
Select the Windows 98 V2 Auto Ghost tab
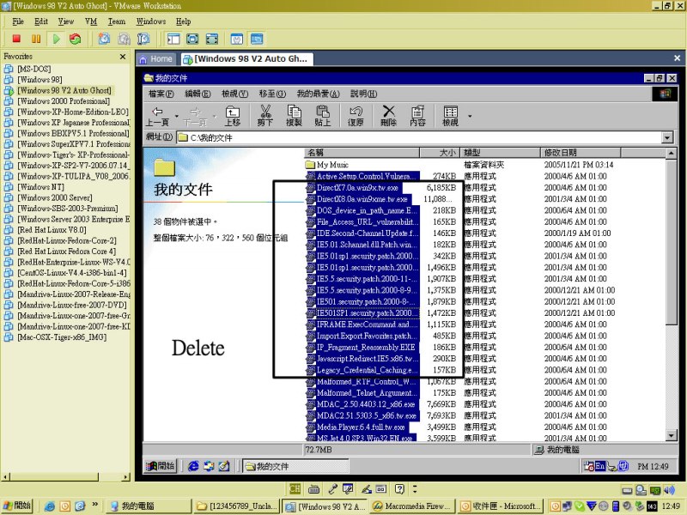(x=246, y=58)
